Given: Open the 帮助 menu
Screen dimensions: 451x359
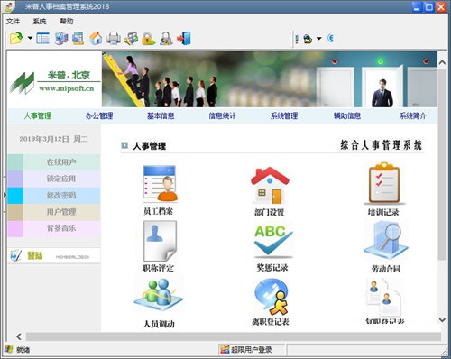Looking at the screenshot, I should (67, 21).
